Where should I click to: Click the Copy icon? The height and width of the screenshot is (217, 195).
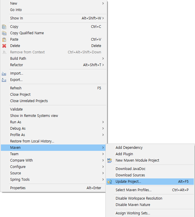(4, 27)
